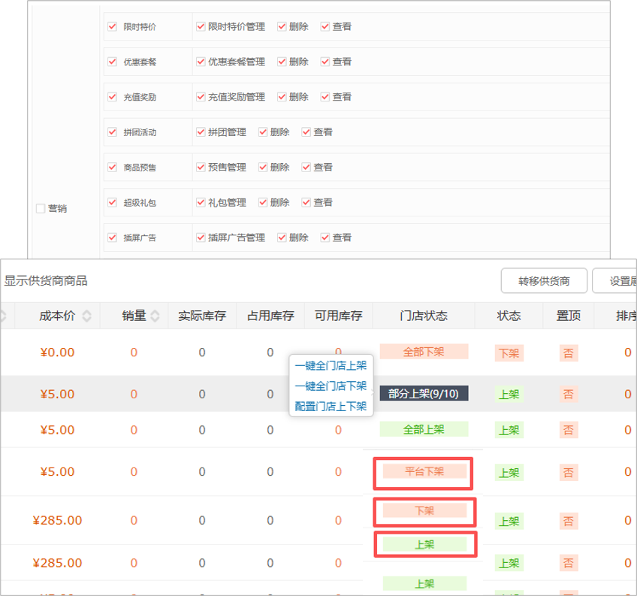Check the 营销 permission checkbox
The height and width of the screenshot is (596, 637).
(41, 208)
